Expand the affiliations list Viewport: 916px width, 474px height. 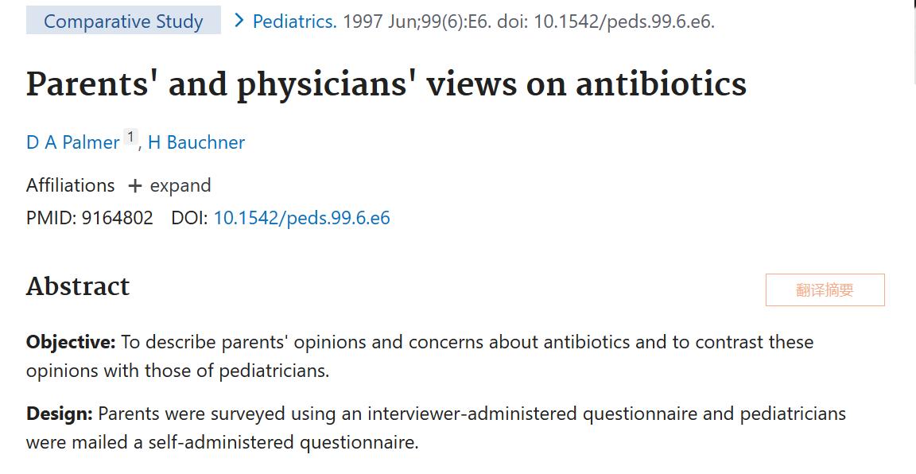[x=180, y=185]
